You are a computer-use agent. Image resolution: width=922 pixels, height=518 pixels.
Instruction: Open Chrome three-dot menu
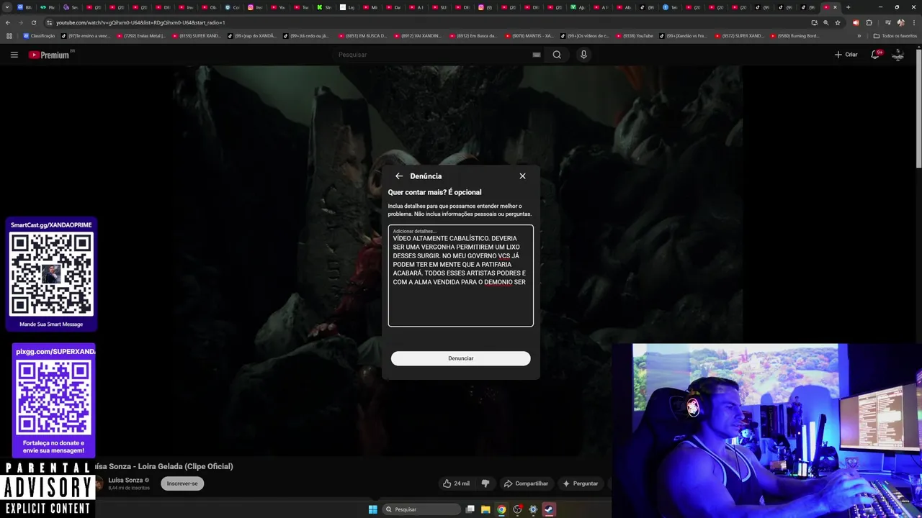coord(913,22)
